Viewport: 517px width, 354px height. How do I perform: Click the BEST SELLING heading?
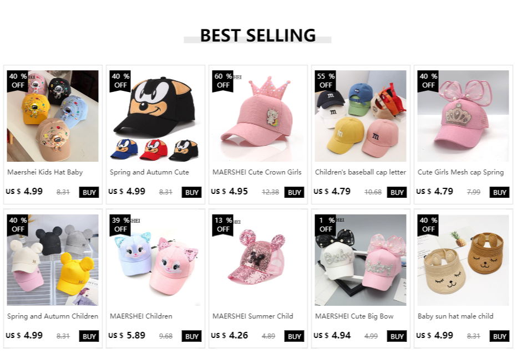click(258, 35)
